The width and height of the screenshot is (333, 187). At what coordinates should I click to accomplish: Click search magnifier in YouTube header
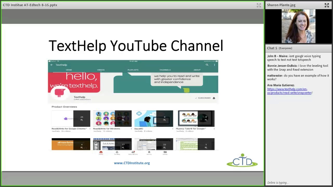tap(207, 65)
